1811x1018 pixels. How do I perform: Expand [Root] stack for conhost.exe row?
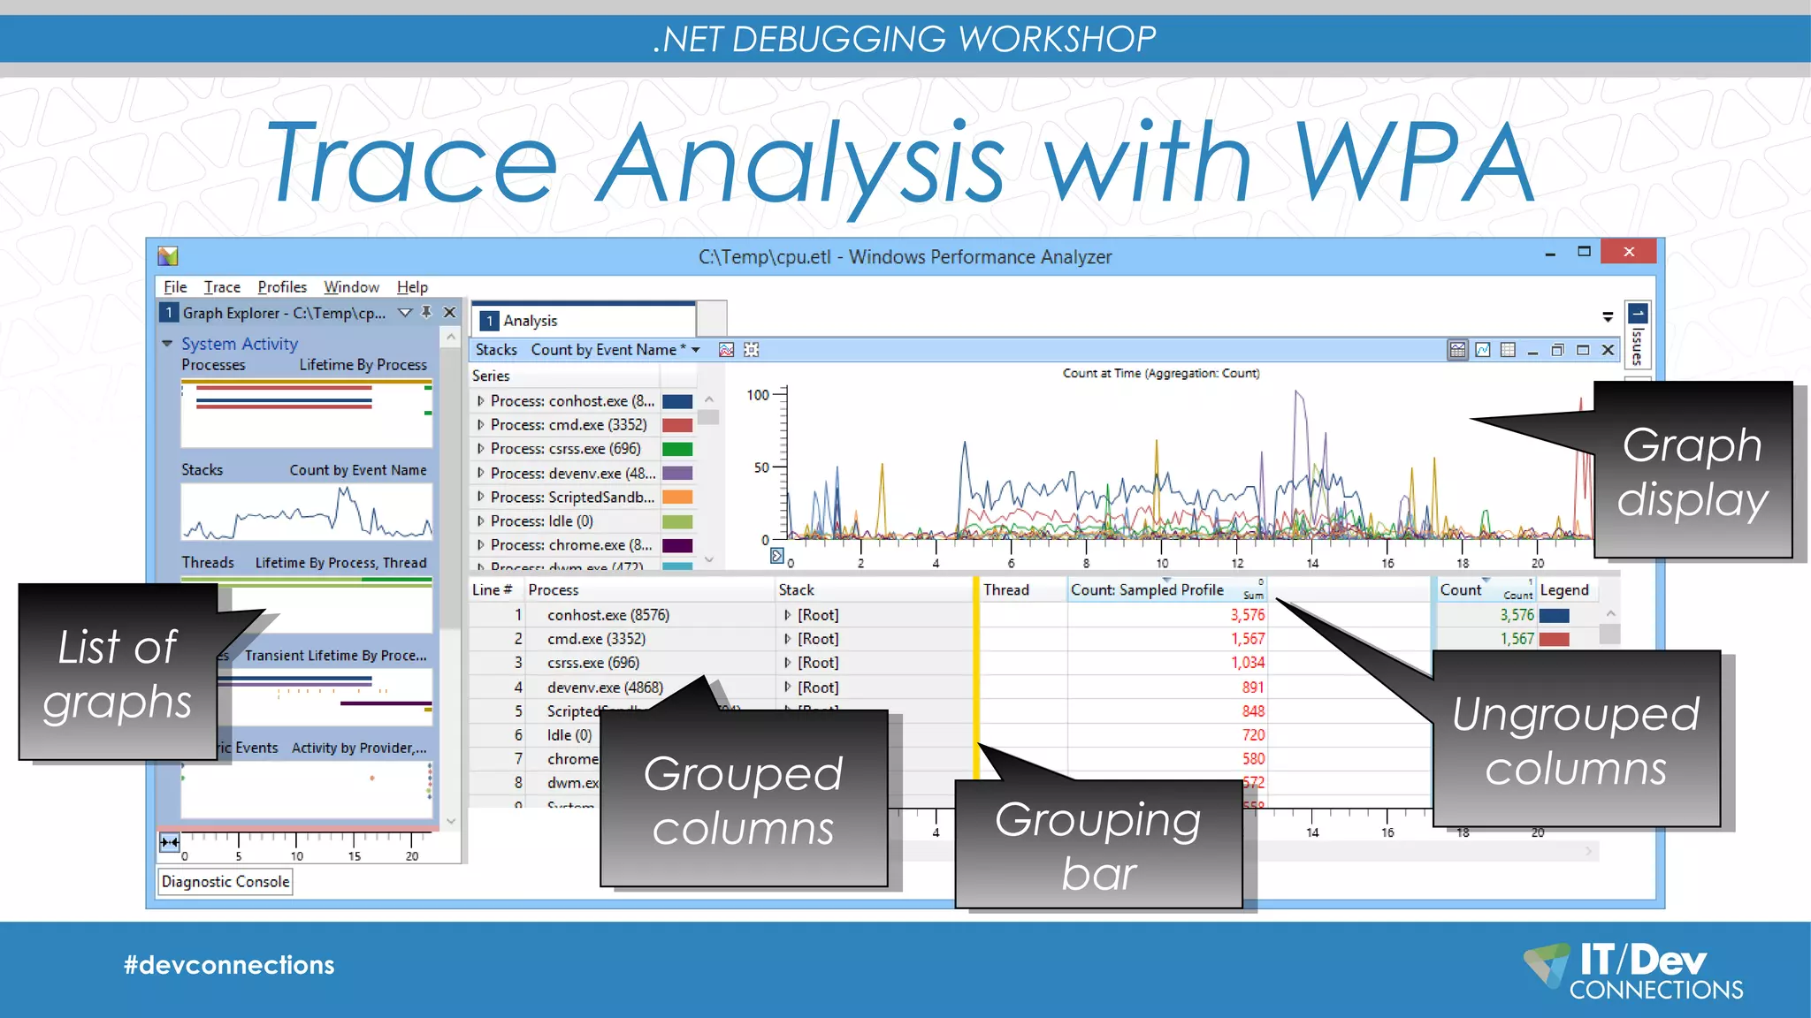click(x=787, y=614)
